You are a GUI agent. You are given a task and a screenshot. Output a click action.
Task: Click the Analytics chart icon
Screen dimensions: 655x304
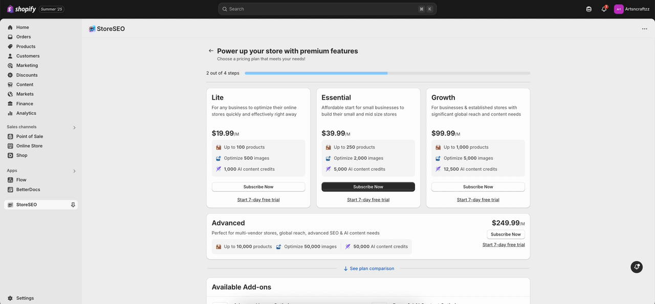pyautogui.click(x=10, y=113)
